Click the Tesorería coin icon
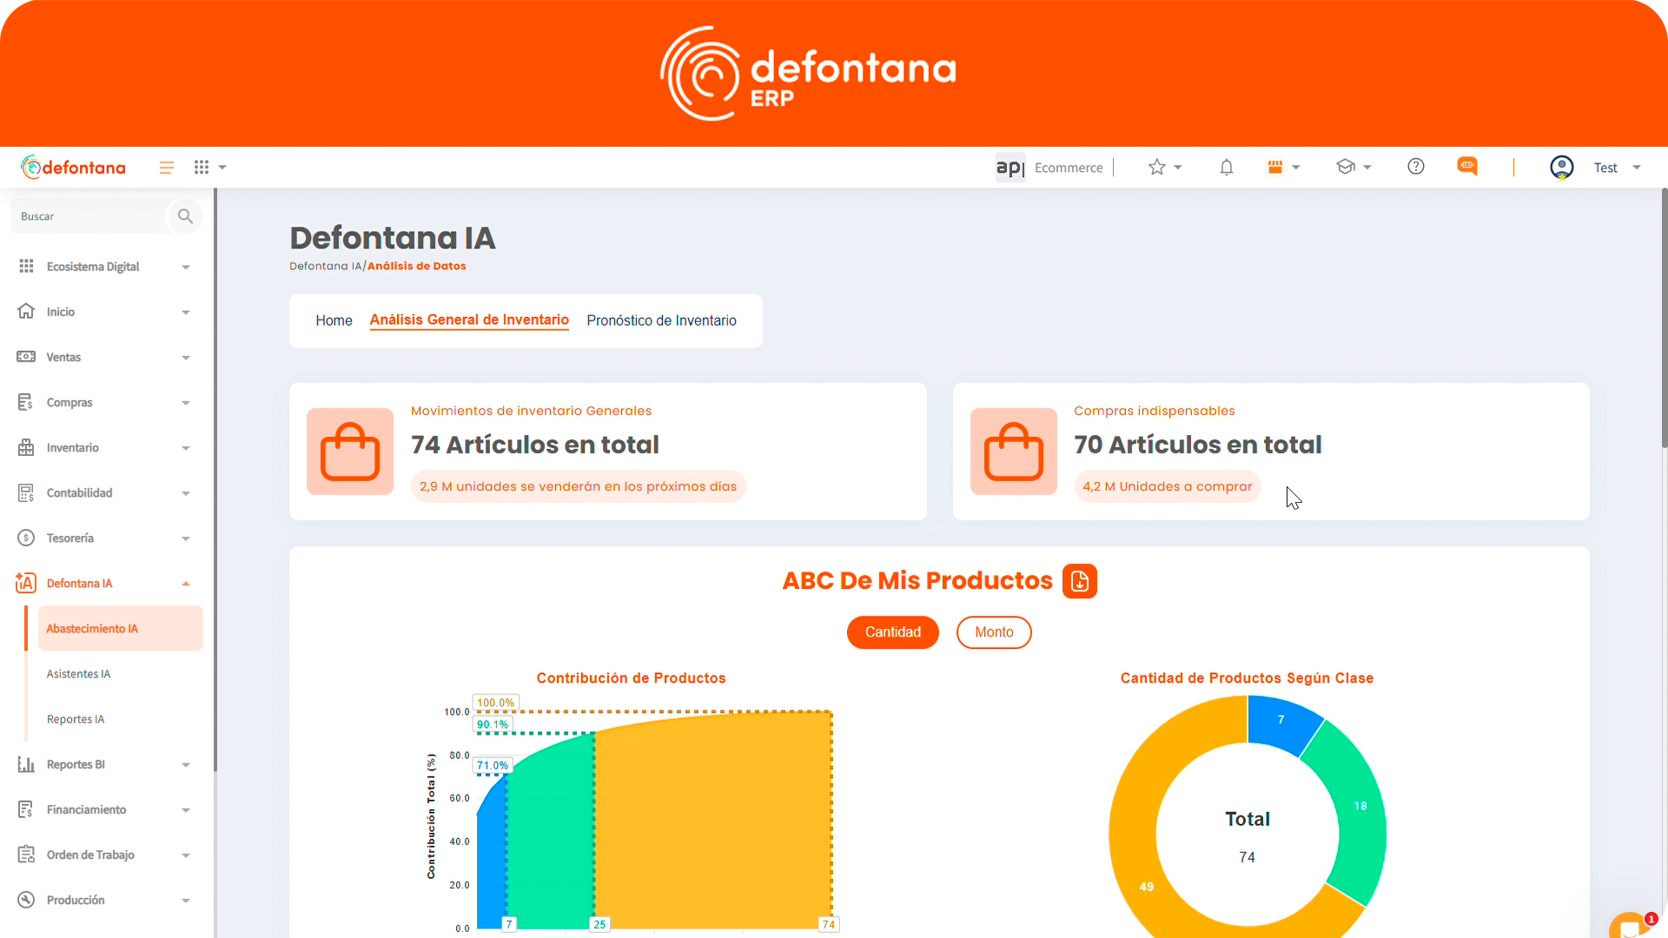 [26, 538]
